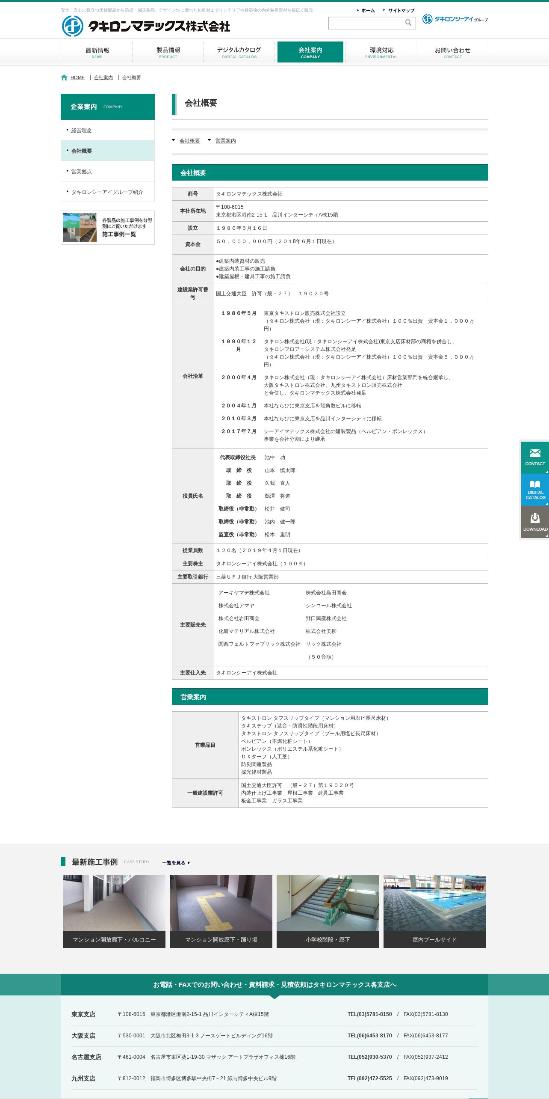Open the DIGITAL CATALOG book side button
The image size is (549, 1099).
pos(535,490)
